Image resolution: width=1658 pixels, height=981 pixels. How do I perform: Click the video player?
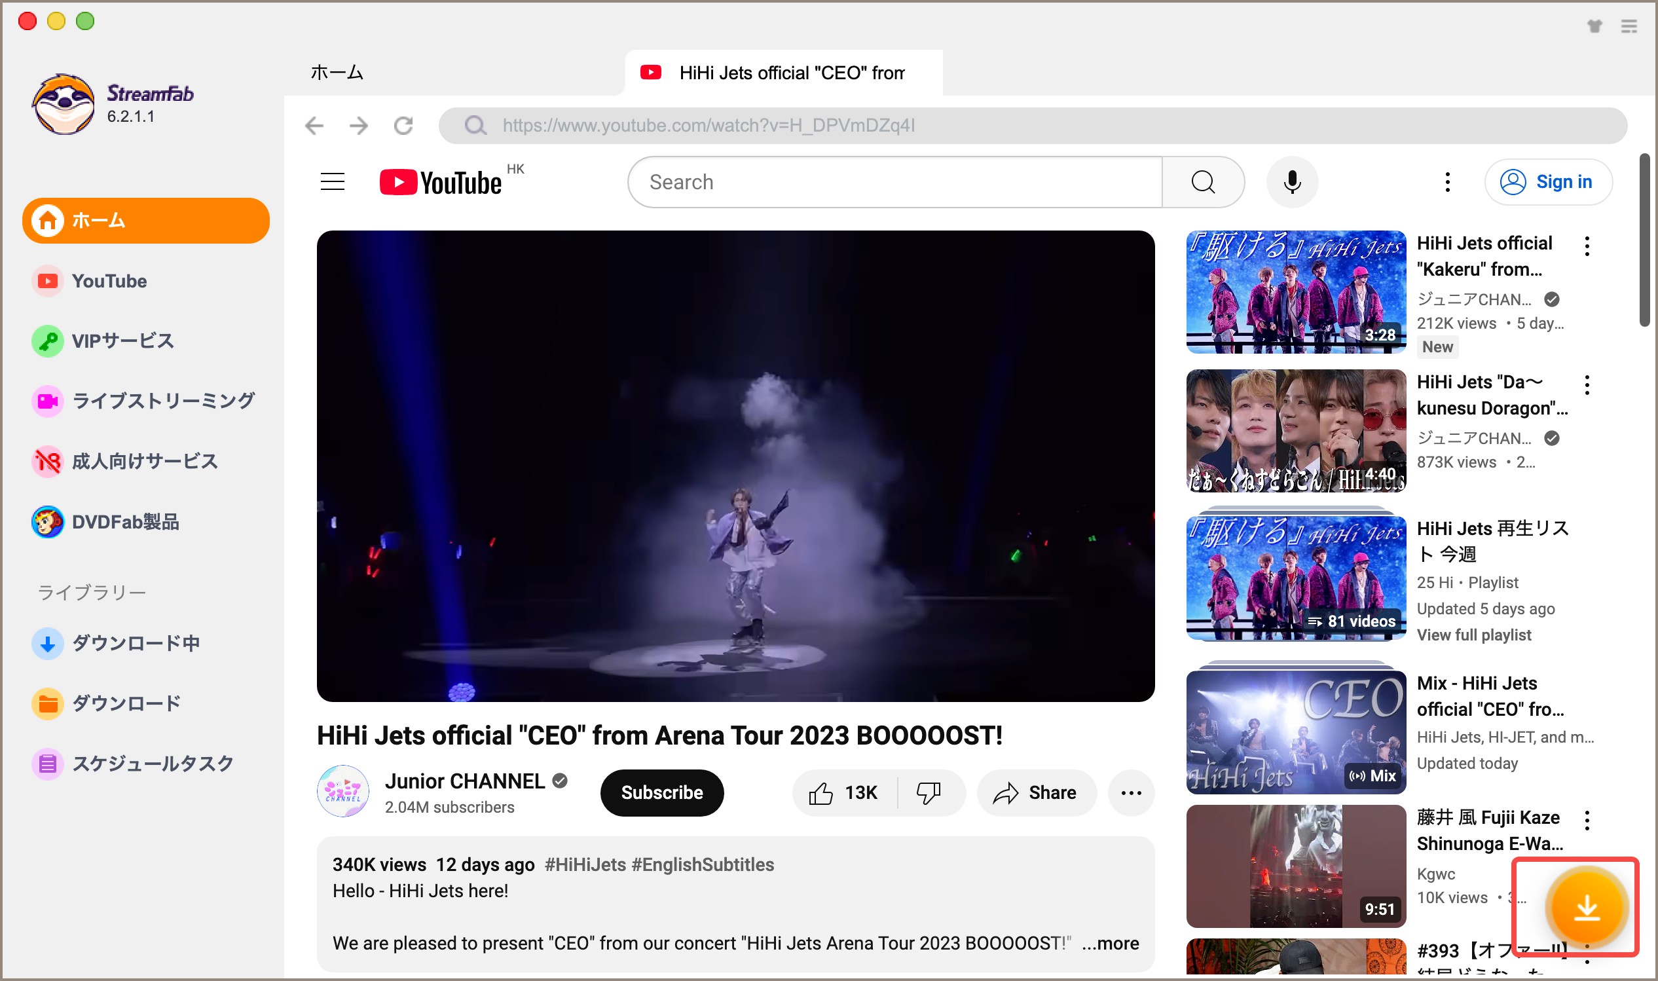pos(735,466)
